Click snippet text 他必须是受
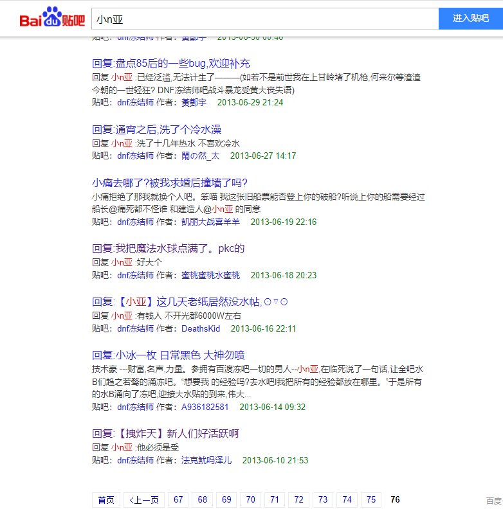This screenshot has width=503, height=518. 158,448
